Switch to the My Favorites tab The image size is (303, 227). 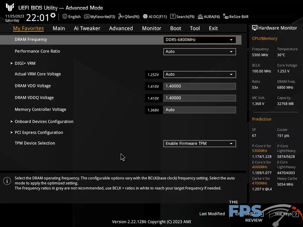point(28,28)
